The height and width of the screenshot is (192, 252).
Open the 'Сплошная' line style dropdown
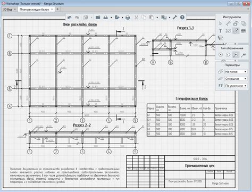[236, 79]
